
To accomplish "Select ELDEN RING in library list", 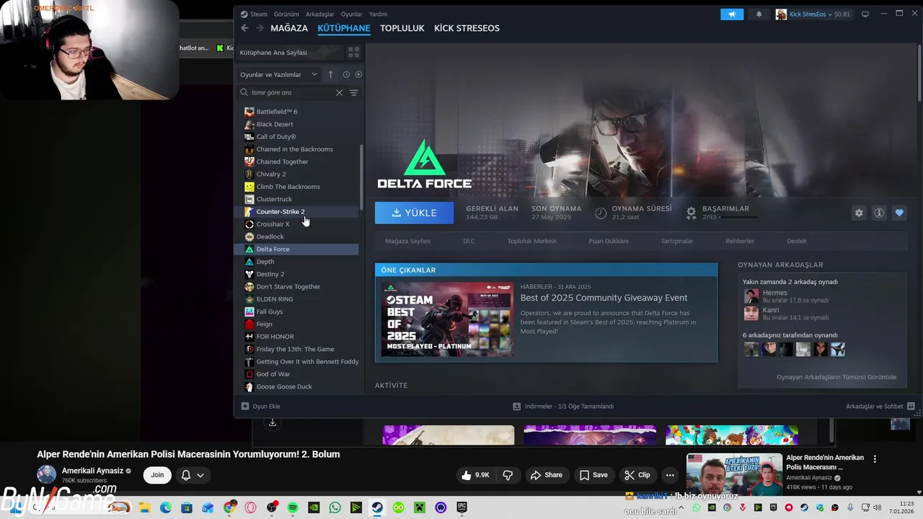I will (x=297, y=299).
